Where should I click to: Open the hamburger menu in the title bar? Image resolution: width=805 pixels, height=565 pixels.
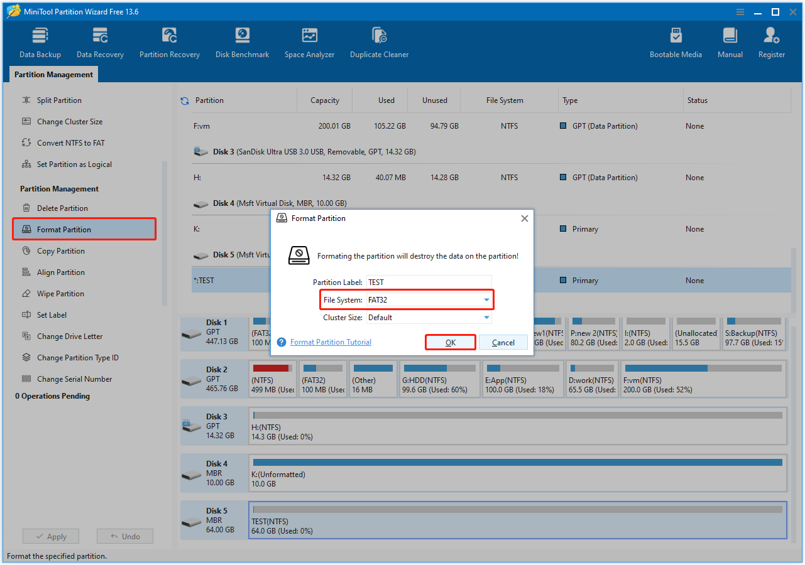(x=741, y=12)
